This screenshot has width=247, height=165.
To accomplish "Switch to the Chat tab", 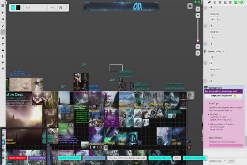I will pyautogui.click(x=210, y=2).
